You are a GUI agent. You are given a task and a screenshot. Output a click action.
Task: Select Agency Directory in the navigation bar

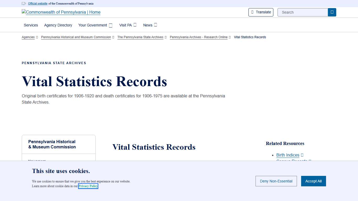tap(58, 25)
